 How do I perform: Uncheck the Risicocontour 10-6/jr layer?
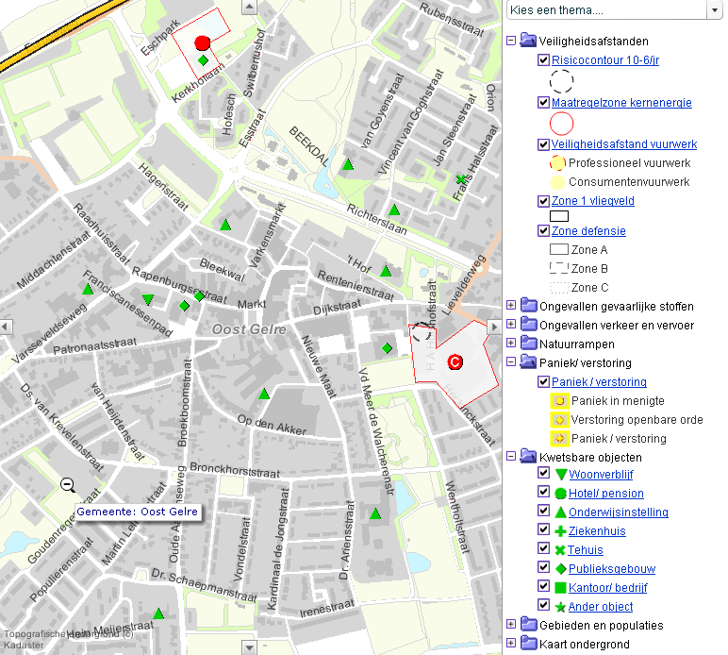[543, 59]
